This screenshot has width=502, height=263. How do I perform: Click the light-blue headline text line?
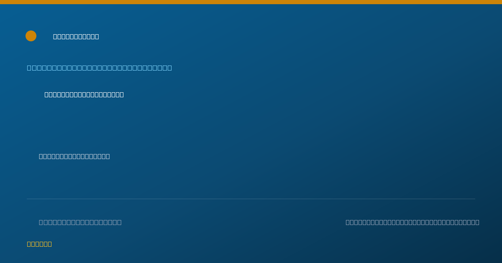tap(100, 68)
